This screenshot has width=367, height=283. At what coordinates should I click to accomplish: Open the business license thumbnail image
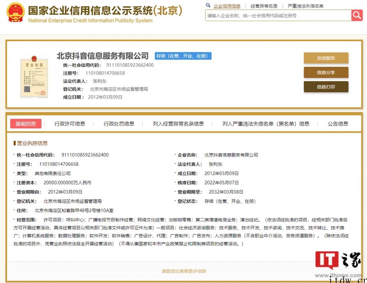tap(34, 77)
